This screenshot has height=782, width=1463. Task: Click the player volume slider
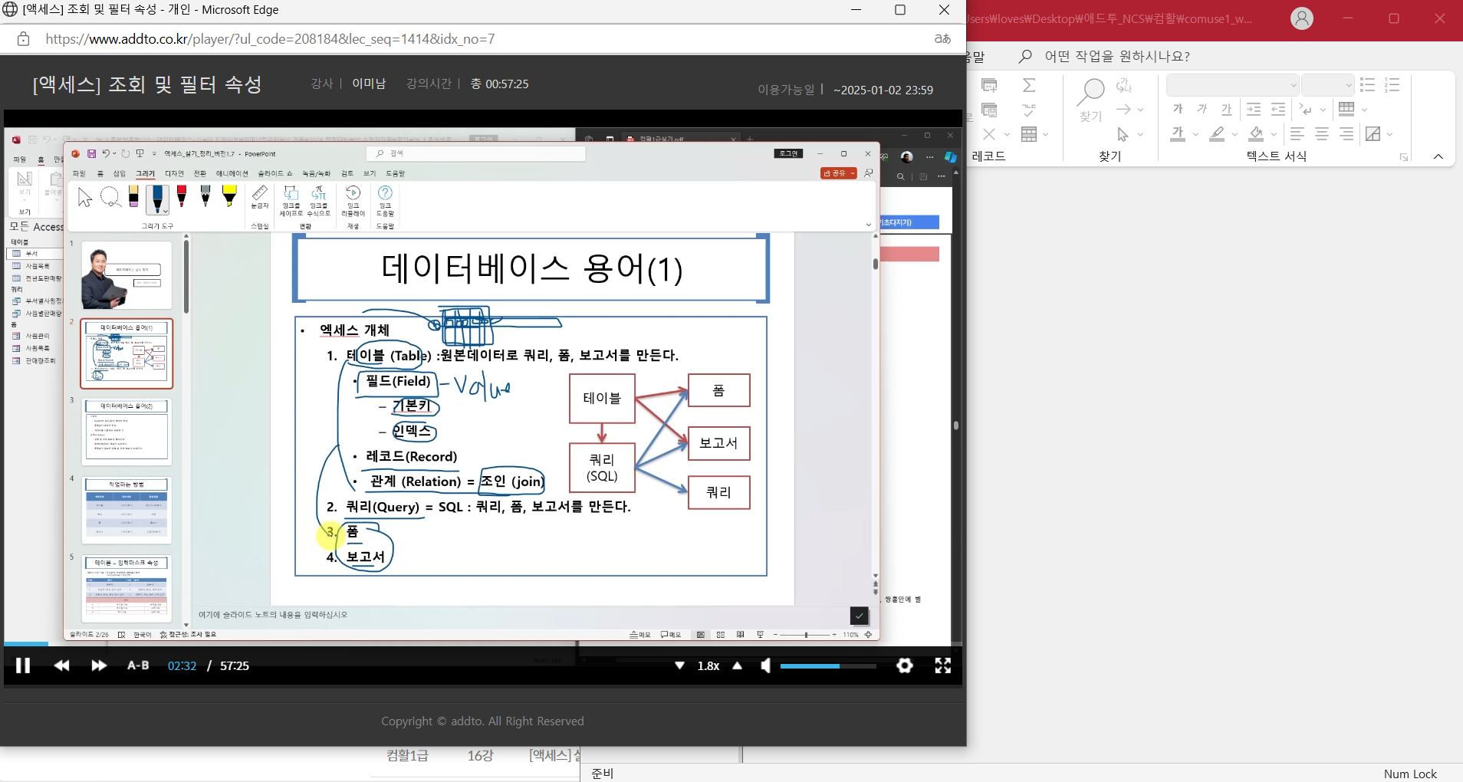click(827, 666)
